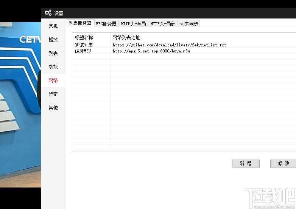Click the 标题名称 column header
The image size is (296, 209).
[84, 38]
